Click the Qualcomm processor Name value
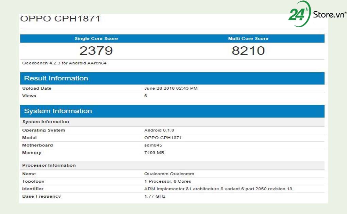 pos(169,174)
